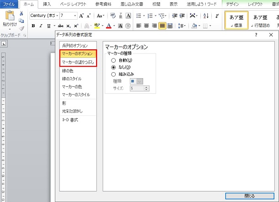Click the red font color A icon
279x202 pixels.
click(x=109, y=26)
